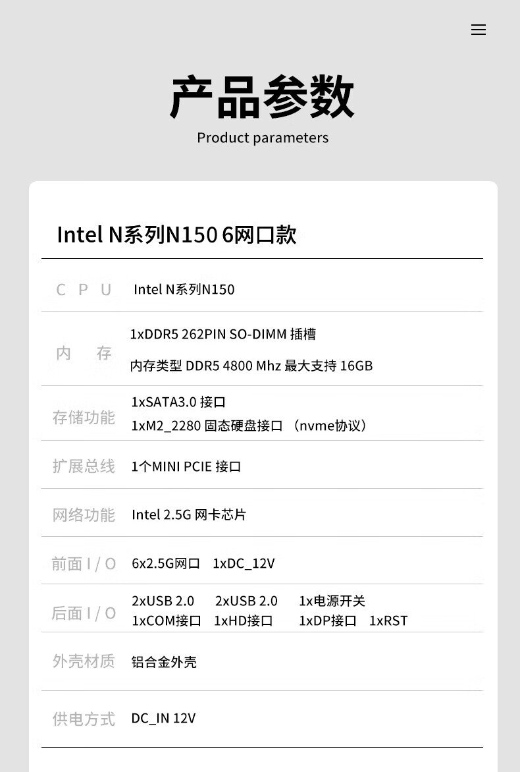Click the 扩展总线 row label
This screenshot has height=772, width=520.
pyautogui.click(x=84, y=466)
